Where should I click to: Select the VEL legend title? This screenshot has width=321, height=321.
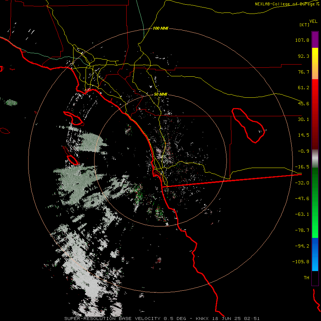pyautogui.click(x=313, y=21)
